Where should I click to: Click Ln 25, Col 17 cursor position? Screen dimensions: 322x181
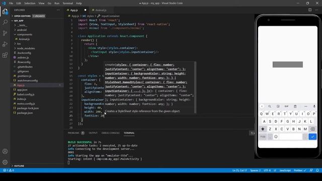pos(239,170)
